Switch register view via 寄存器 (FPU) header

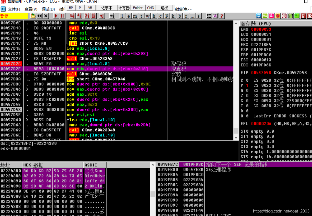coord(276,24)
